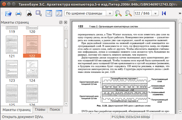
Task: Zoom out with the minus magnifier
Action: click(128, 13)
